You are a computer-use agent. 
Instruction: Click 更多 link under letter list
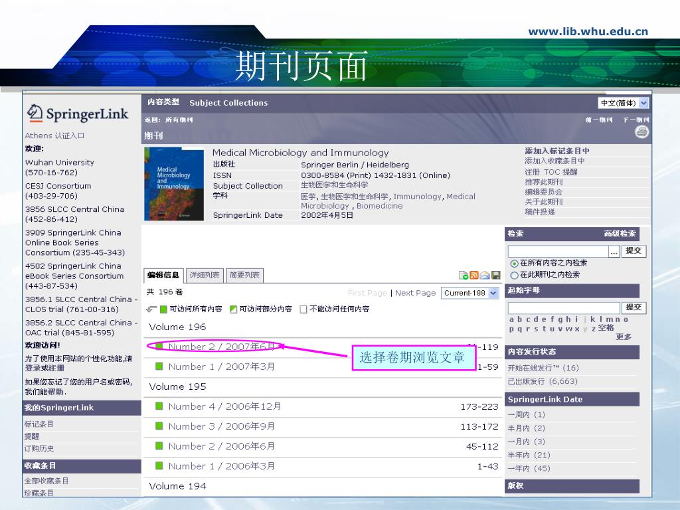point(624,337)
